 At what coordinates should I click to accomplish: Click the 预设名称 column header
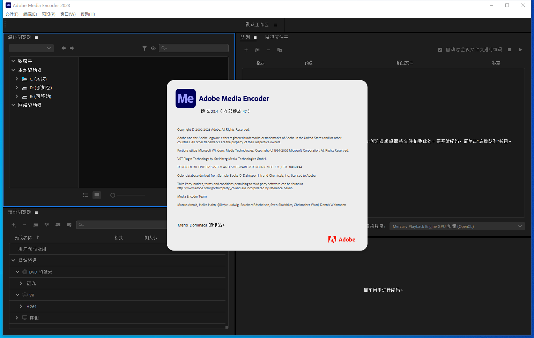coord(23,238)
